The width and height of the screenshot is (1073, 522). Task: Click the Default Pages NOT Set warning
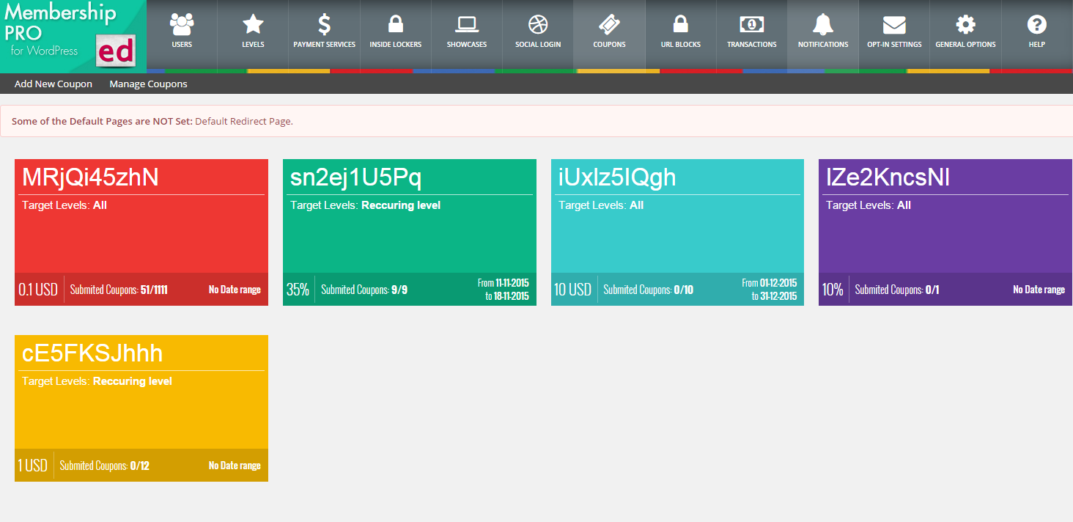coord(536,121)
